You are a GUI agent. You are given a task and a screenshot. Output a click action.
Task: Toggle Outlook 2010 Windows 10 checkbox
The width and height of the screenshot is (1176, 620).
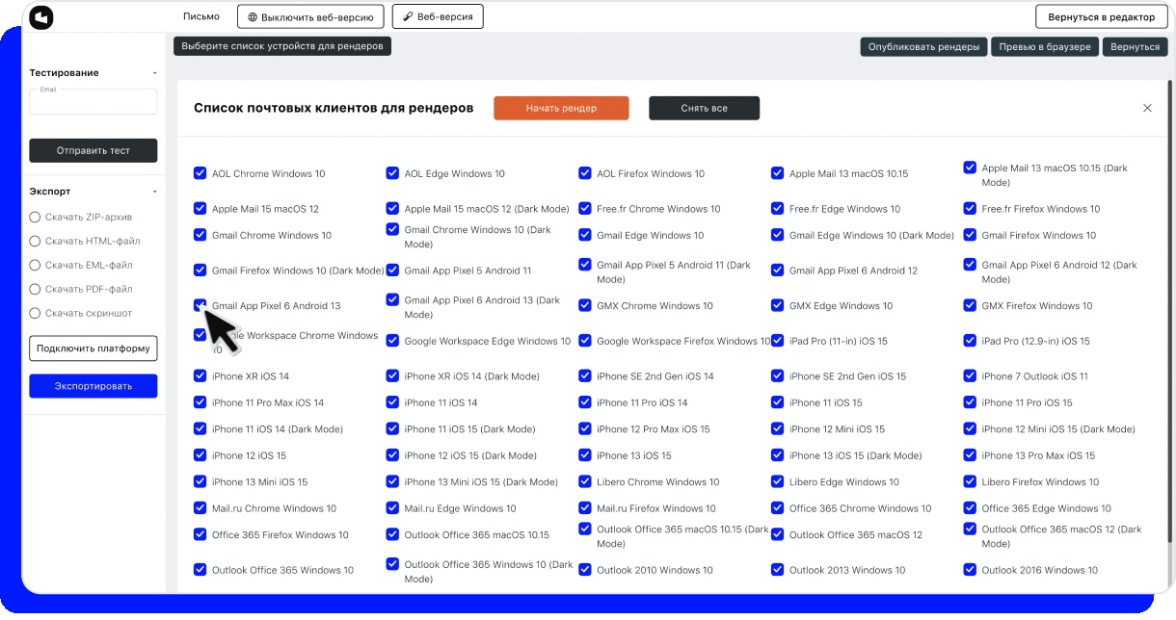pyautogui.click(x=585, y=570)
